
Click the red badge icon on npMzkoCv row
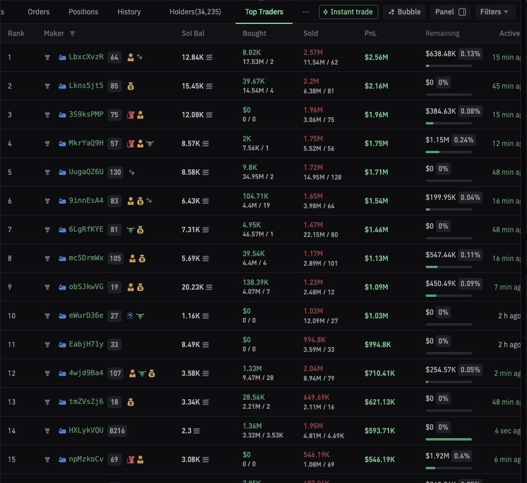[x=131, y=460]
